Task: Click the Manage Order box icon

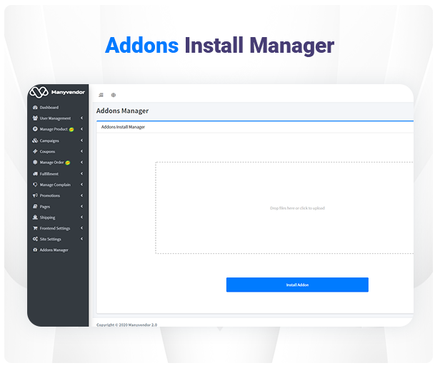Action: click(x=35, y=163)
